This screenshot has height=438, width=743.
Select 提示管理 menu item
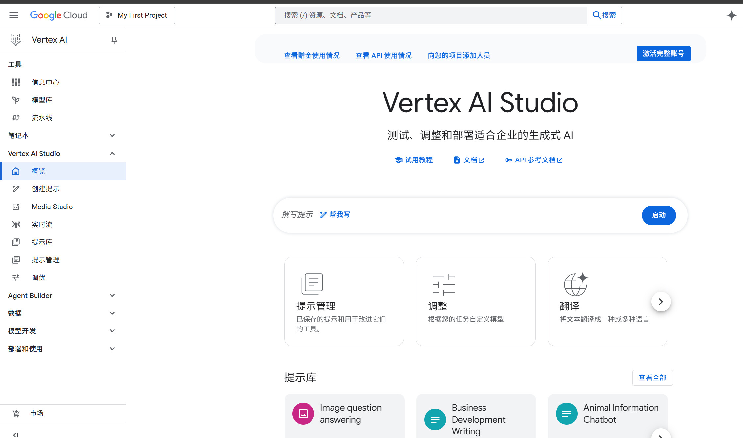[45, 260]
